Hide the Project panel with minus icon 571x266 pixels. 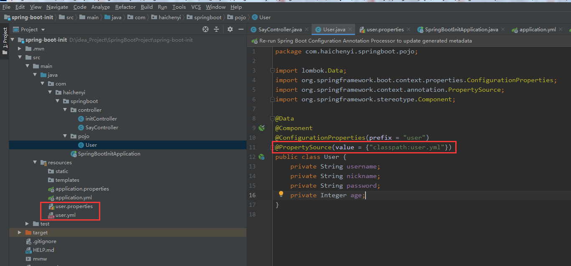coord(241,29)
